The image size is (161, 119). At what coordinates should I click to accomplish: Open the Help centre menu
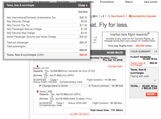point(151,2)
